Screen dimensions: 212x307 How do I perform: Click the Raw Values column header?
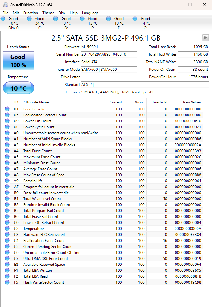click(x=192, y=102)
